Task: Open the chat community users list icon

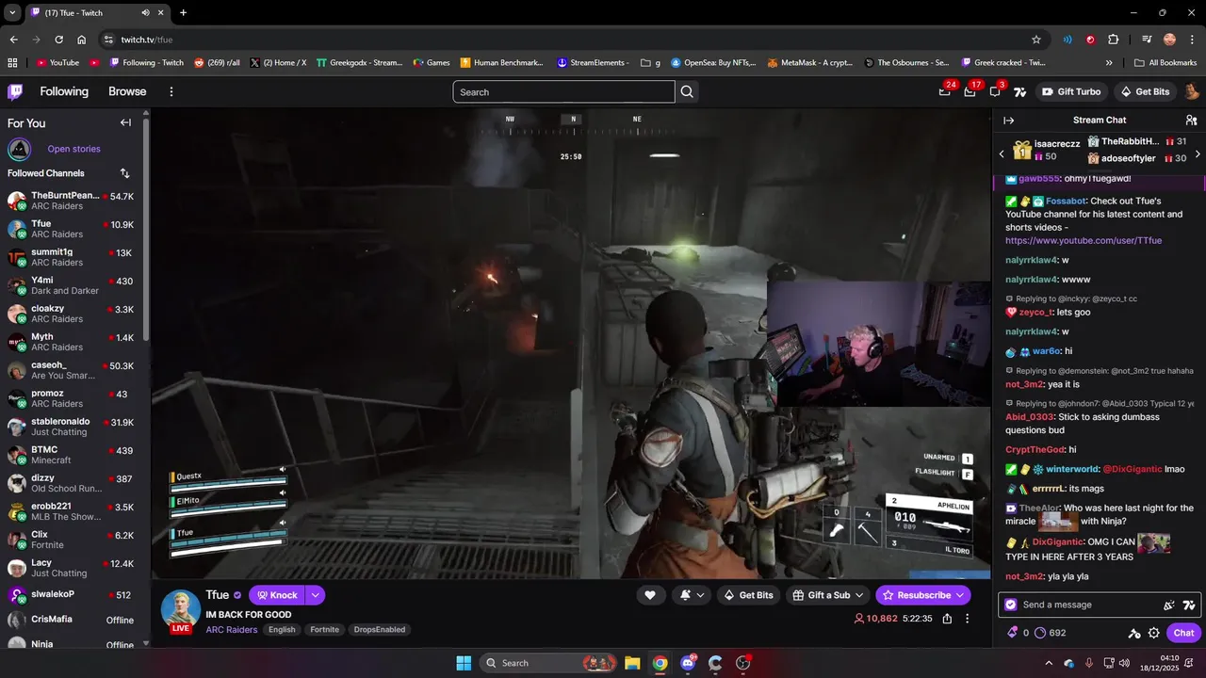Action: [x=1191, y=121]
